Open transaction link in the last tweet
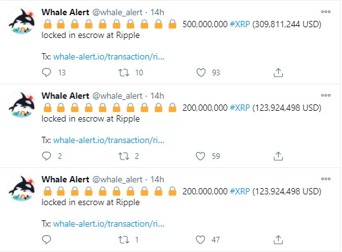The image size is (342, 252). 109,224
